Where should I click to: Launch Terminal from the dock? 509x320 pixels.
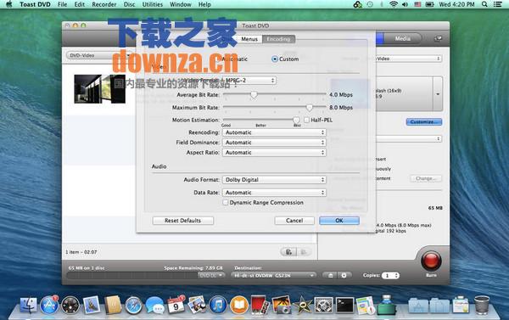coord(344,306)
